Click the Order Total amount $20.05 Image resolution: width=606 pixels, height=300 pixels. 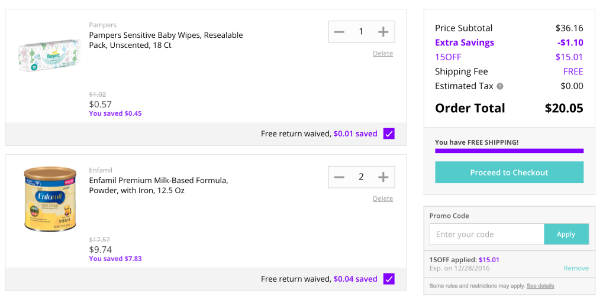point(564,108)
